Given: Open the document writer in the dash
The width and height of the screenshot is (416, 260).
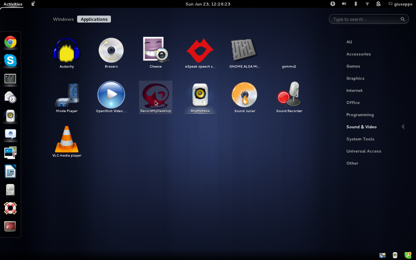Looking at the screenshot, I should (10, 171).
